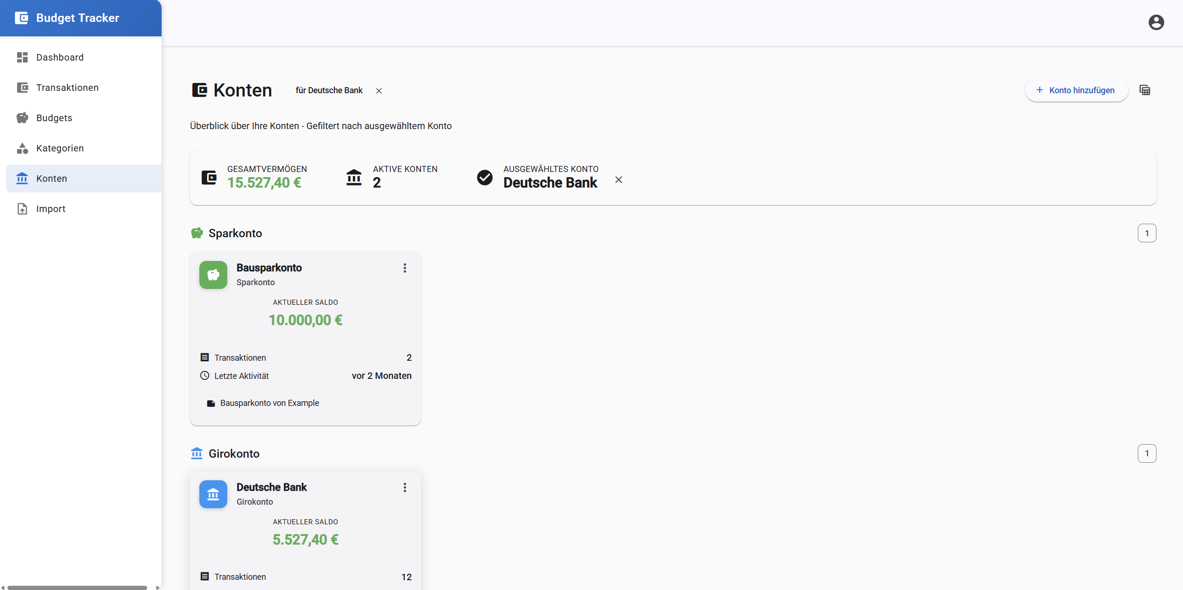This screenshot has width=1183, height=590.
Task: Click the horizontal sidebar scrollbar
Action: coord(77,587)
